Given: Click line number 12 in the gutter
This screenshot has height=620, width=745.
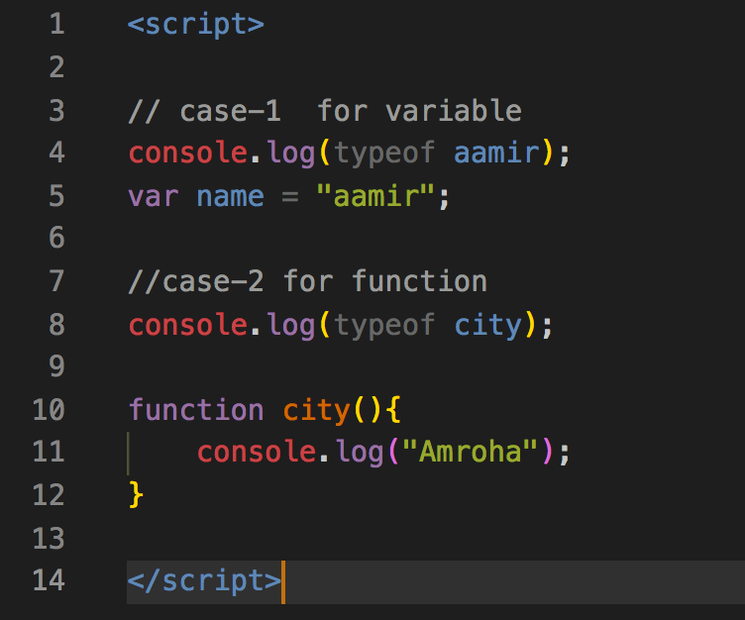Looking at the screenshot, I should coord(49,494).
